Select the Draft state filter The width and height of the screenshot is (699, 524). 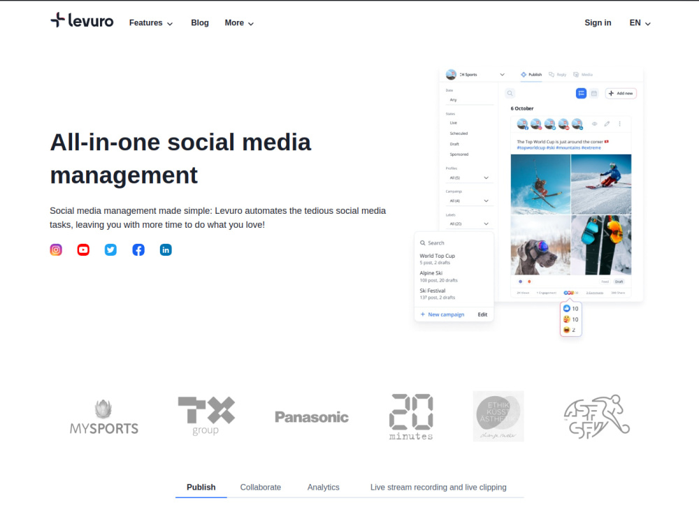[454, 144]
